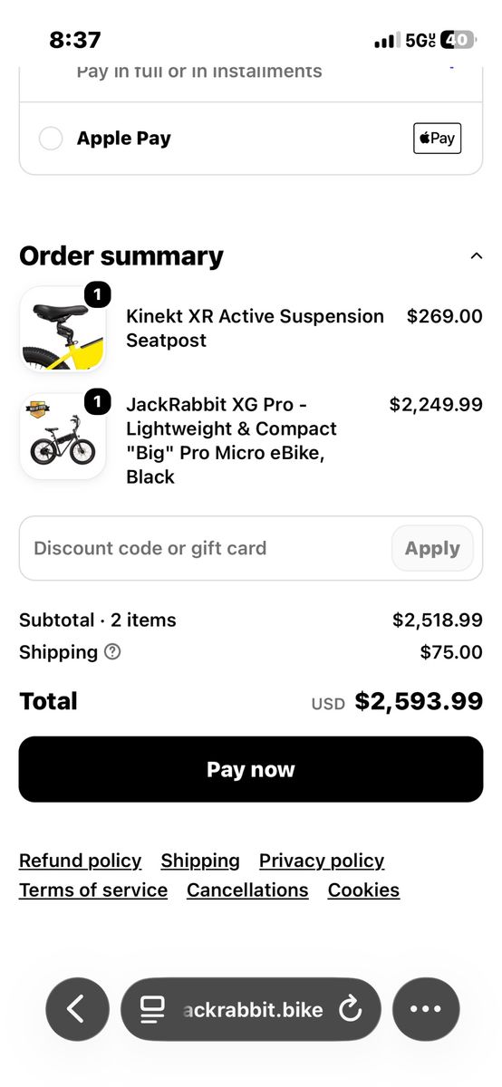Image resolution: width=502 pixels, height=1087 pixels.
Task: Open the Kinekt seatpost product thumbnail
Action: [x=63, y=329]
